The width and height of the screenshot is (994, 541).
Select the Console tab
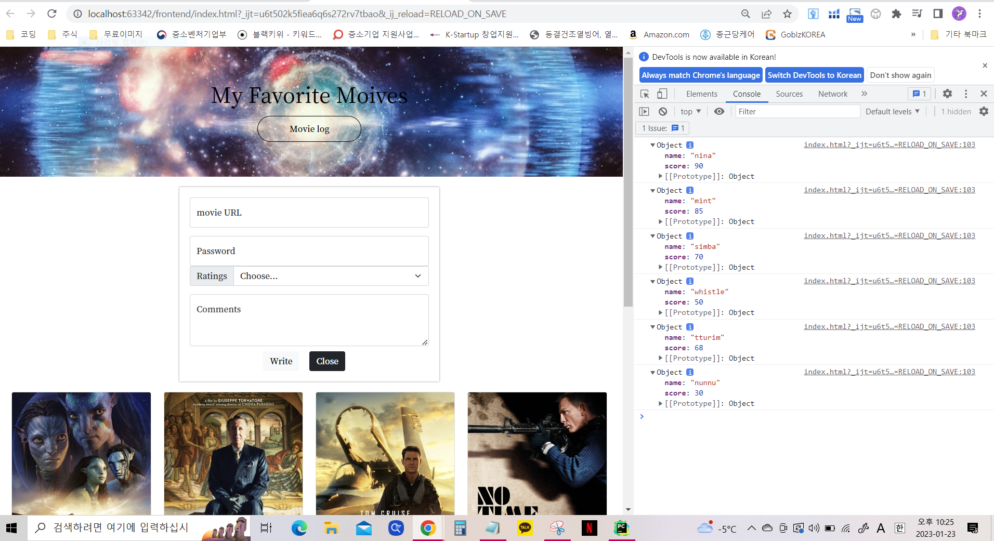coord(747,94)
